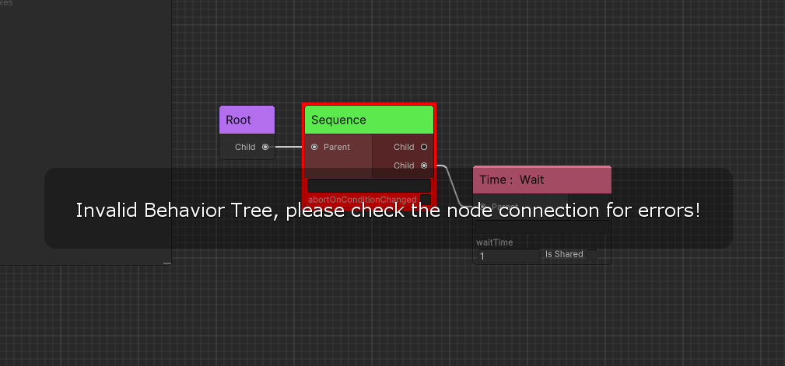Select the Root node header
The image size is (785, 366).
coord(247,120)
